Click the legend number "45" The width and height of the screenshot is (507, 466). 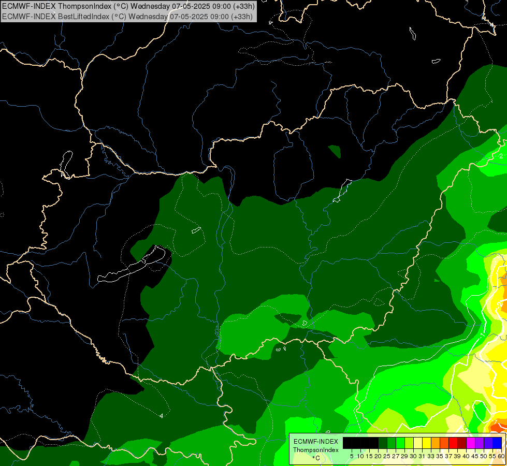(x=475, y=456)
